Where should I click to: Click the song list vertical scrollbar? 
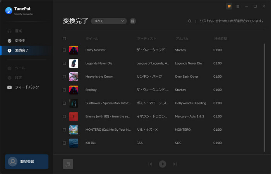pyautogui.click(x=264, y=98)
